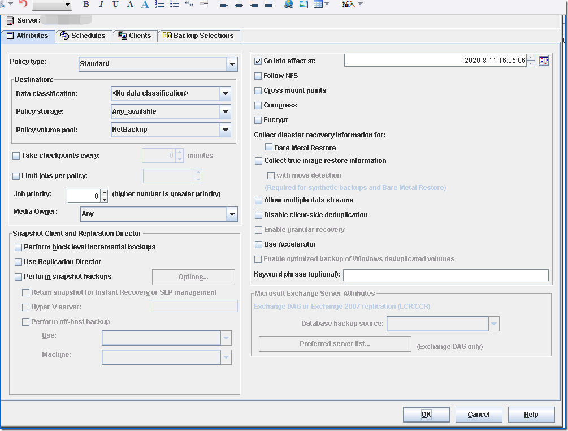The height and width of the screenshot is (431, 568).
Task: Open the Database backup source dropdown
Action: click(494, 324)
